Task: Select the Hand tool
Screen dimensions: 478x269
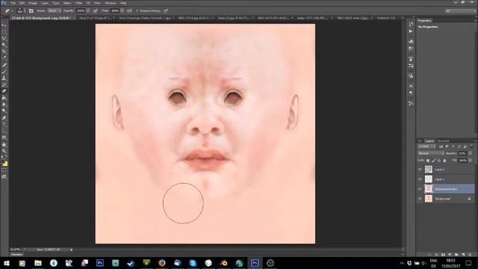Action: 4,144
